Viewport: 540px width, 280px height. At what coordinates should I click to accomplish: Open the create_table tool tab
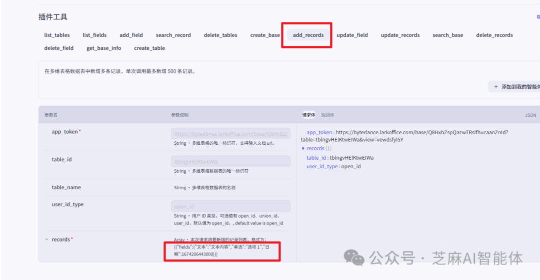coord(149,48)
